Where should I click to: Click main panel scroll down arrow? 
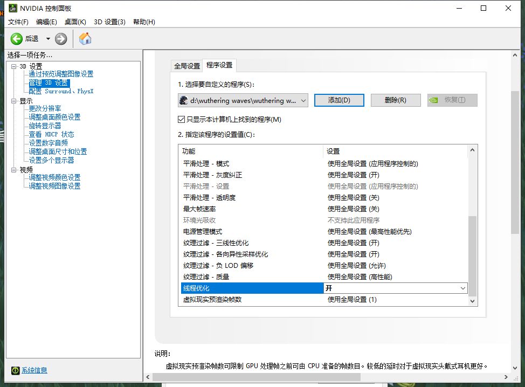point(515,368)
